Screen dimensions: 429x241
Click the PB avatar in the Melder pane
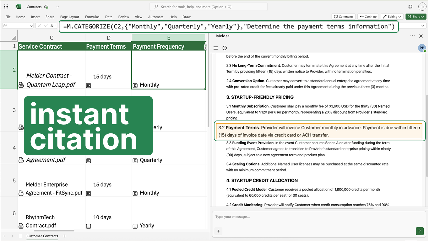[422, 48]
